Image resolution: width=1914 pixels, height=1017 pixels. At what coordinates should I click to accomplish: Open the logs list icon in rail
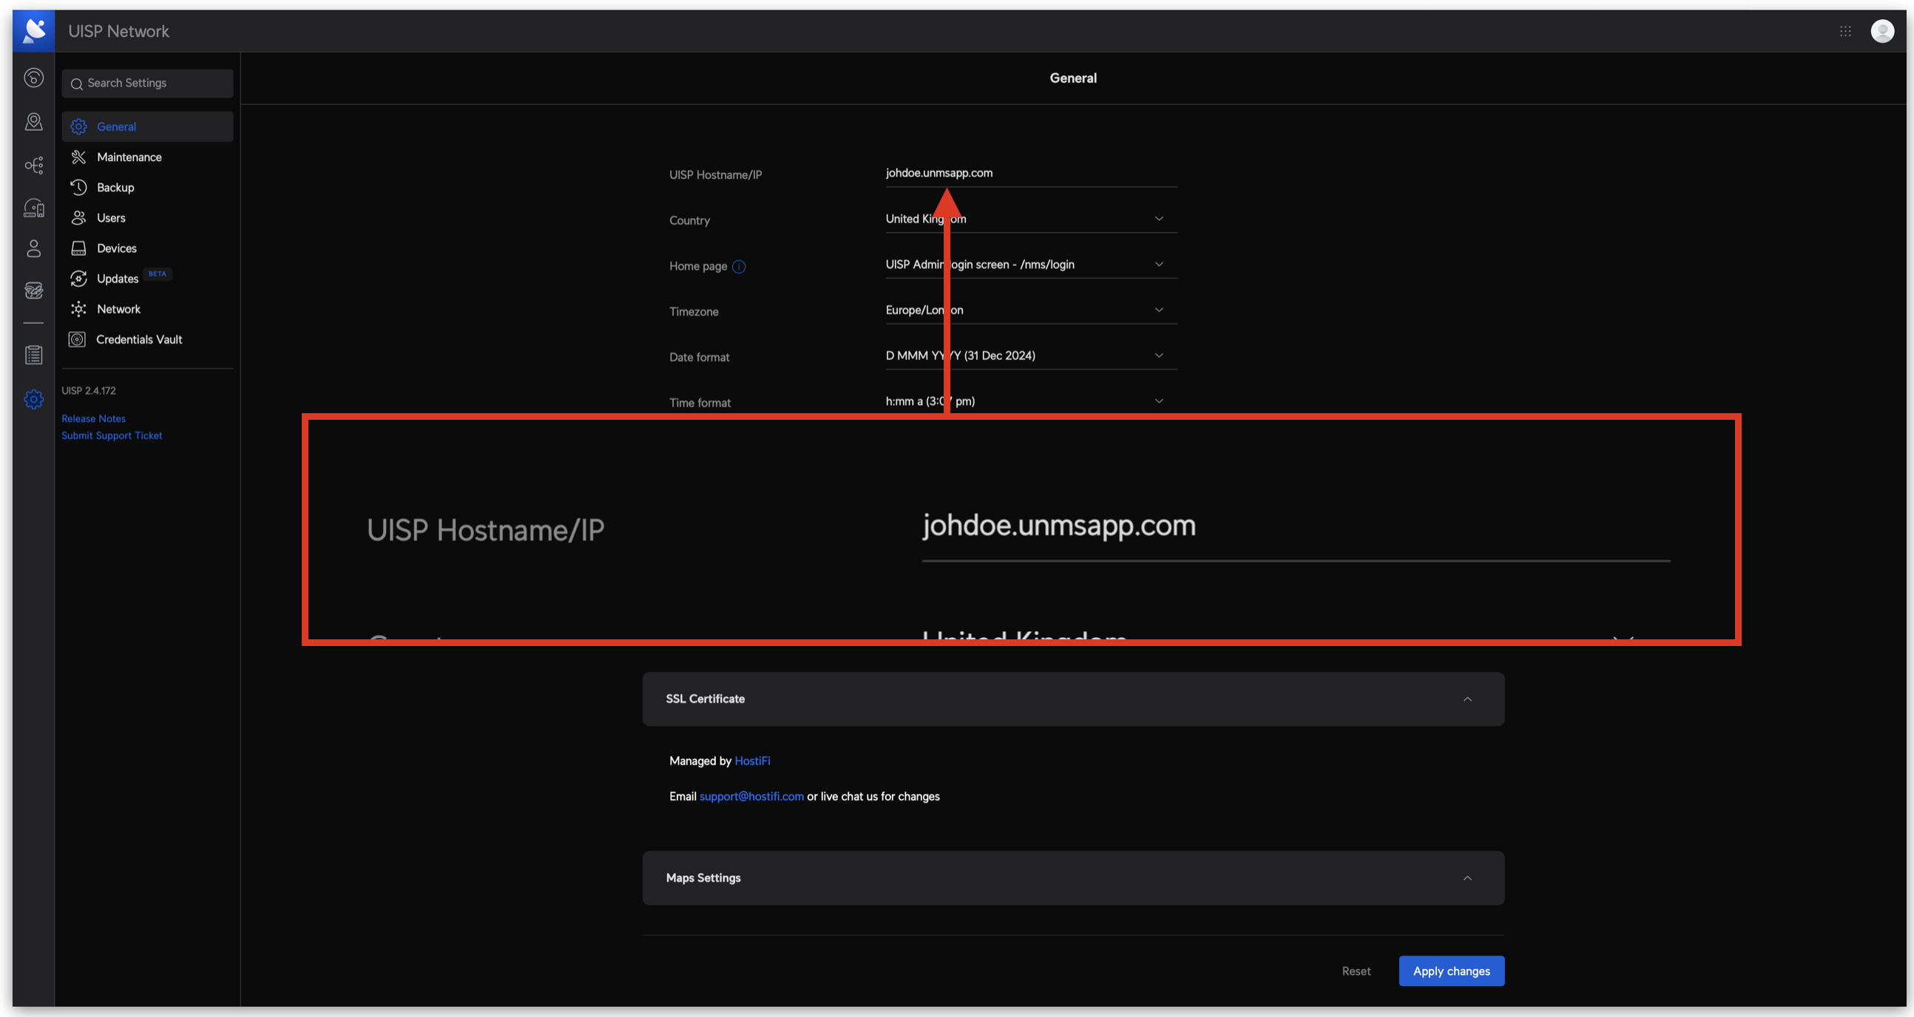[33, 355]
